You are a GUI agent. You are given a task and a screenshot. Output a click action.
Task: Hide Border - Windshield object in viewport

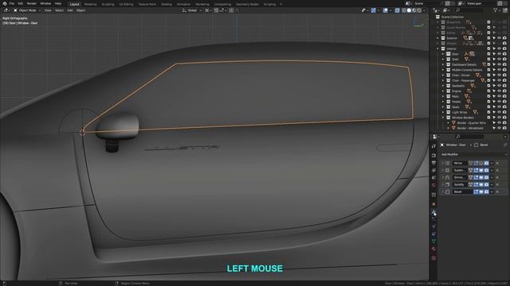coord(499,128)
